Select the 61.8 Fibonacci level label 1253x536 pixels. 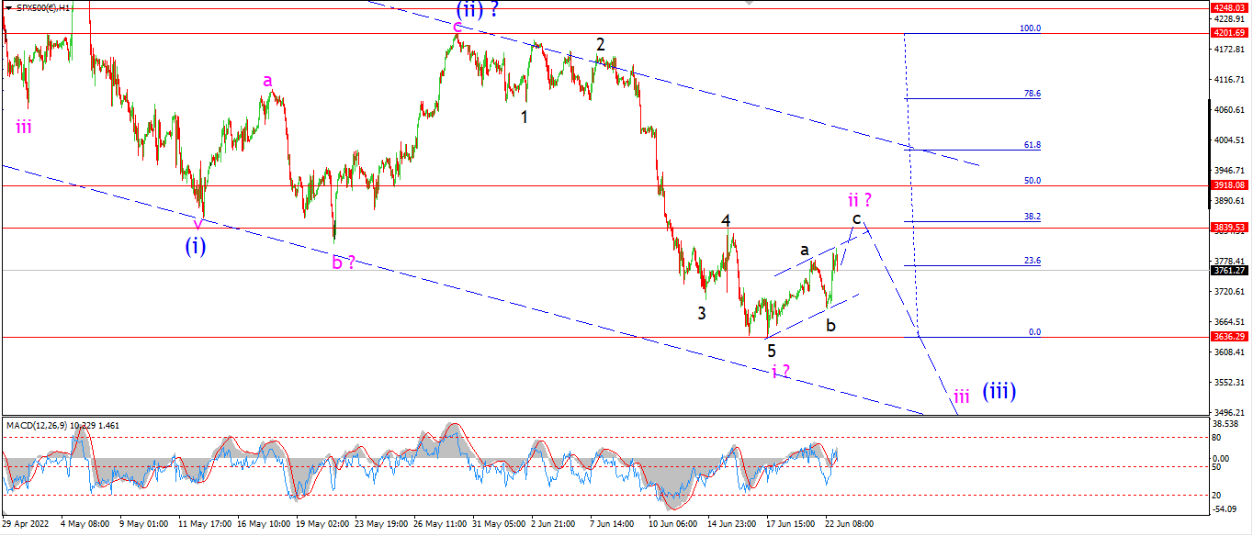(1032, 145)
